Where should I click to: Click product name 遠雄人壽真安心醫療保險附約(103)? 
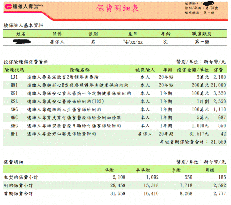click(x=65, y=101)
